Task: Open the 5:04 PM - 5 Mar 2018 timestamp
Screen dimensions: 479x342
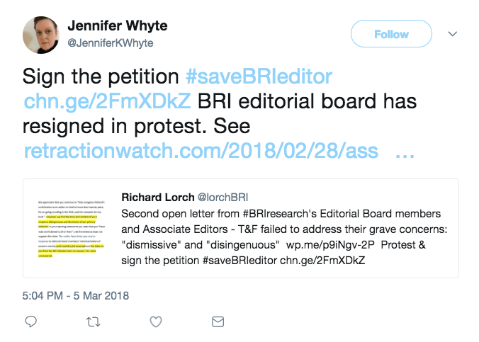Action: click(77, 295)
